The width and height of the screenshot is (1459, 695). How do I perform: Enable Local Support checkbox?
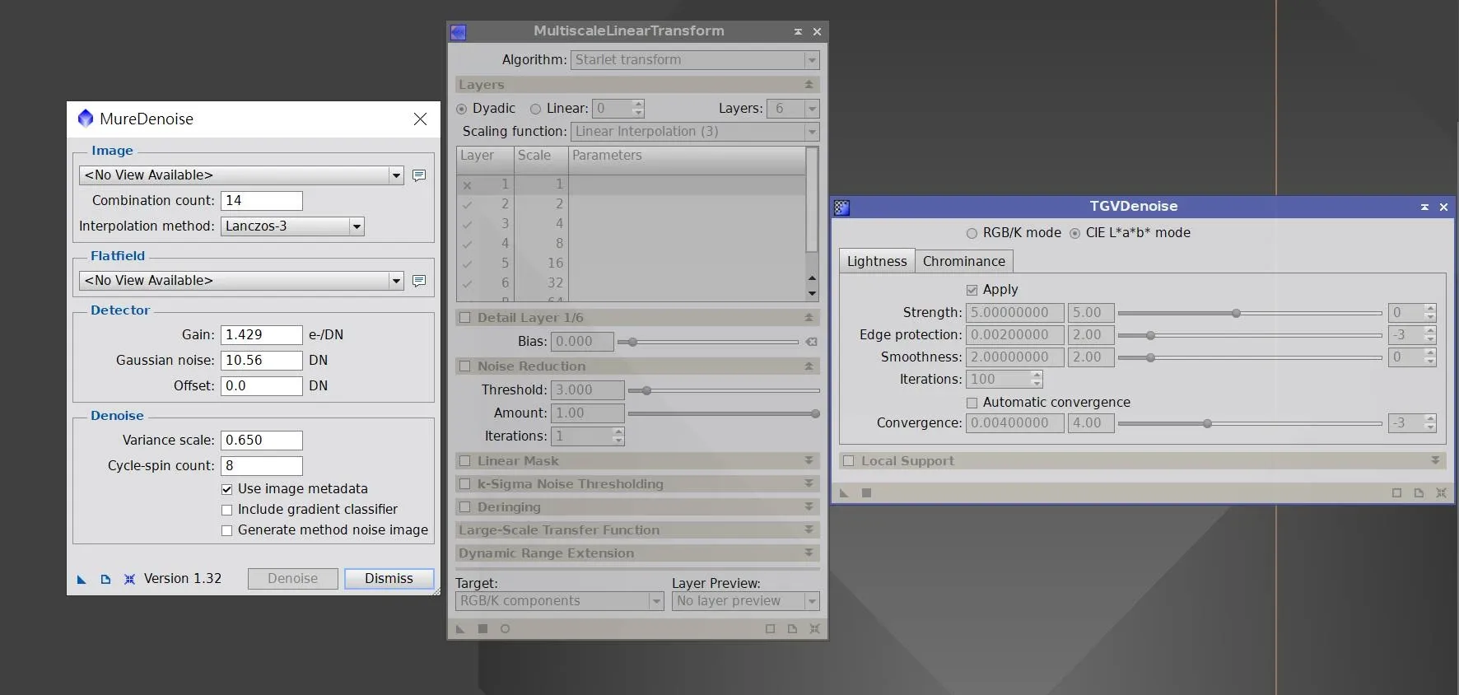pyautogui.click(x=849, y=461)
